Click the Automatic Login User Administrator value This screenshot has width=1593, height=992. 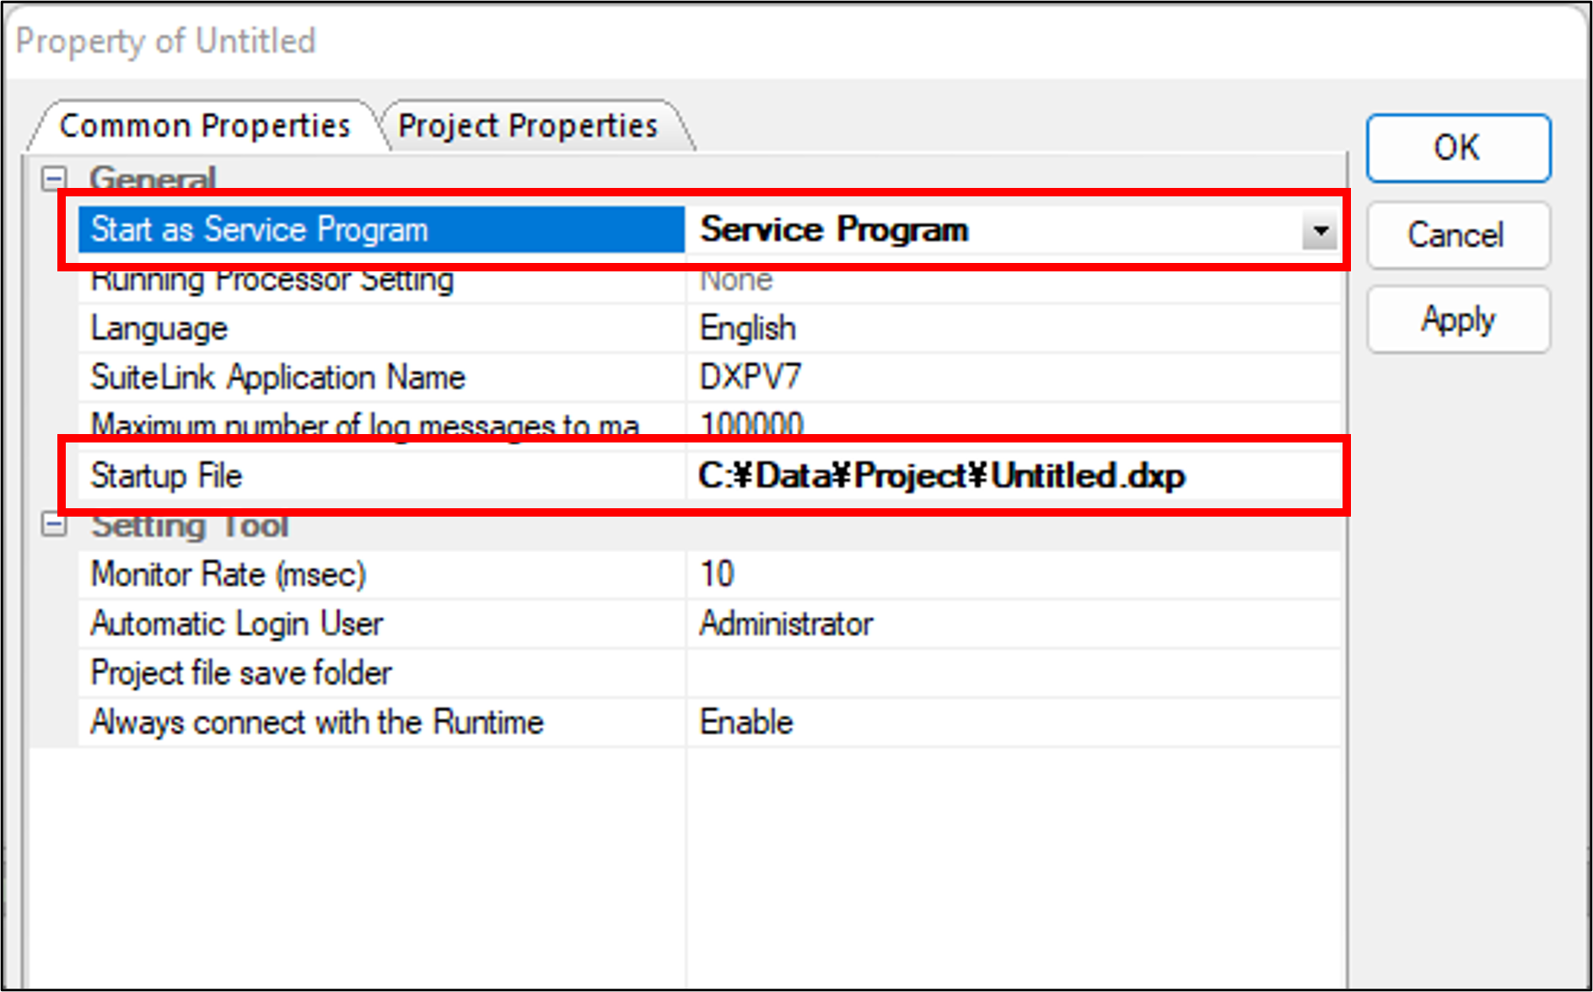(786, 625)
